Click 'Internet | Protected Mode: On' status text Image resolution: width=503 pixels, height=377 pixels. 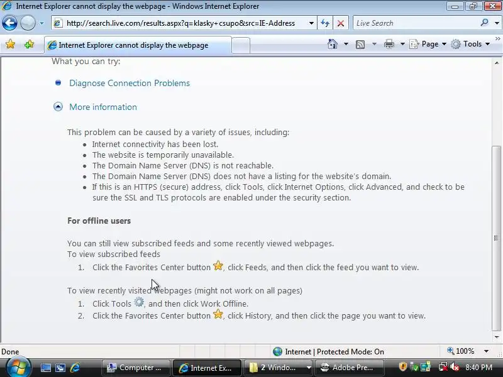(334, 352)
